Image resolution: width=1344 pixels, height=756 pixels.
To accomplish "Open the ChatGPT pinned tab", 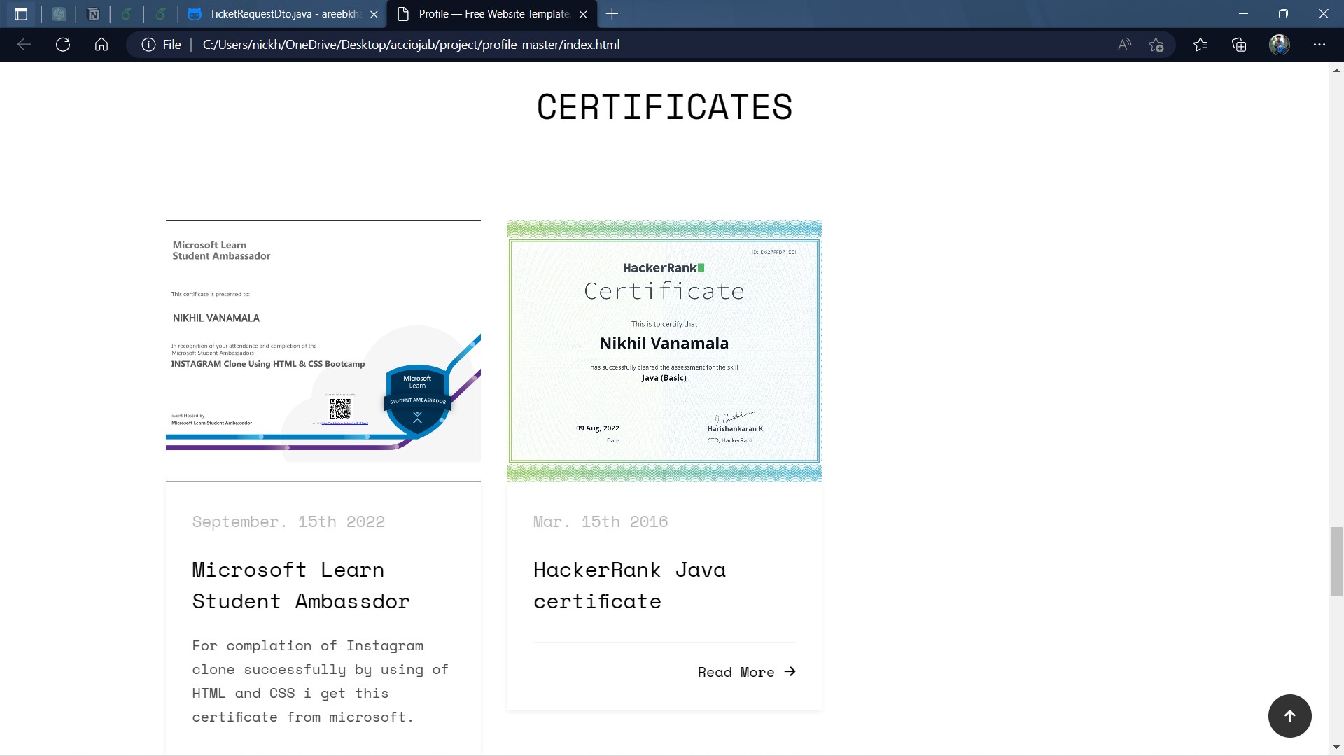I will [59, 14].
